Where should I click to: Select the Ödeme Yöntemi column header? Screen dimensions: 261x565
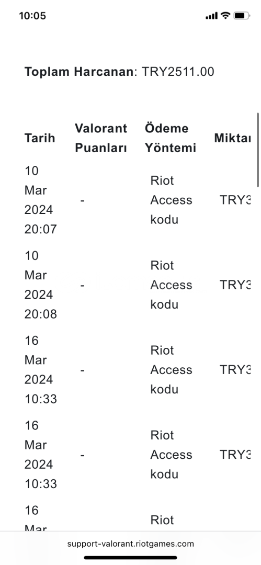171,138
